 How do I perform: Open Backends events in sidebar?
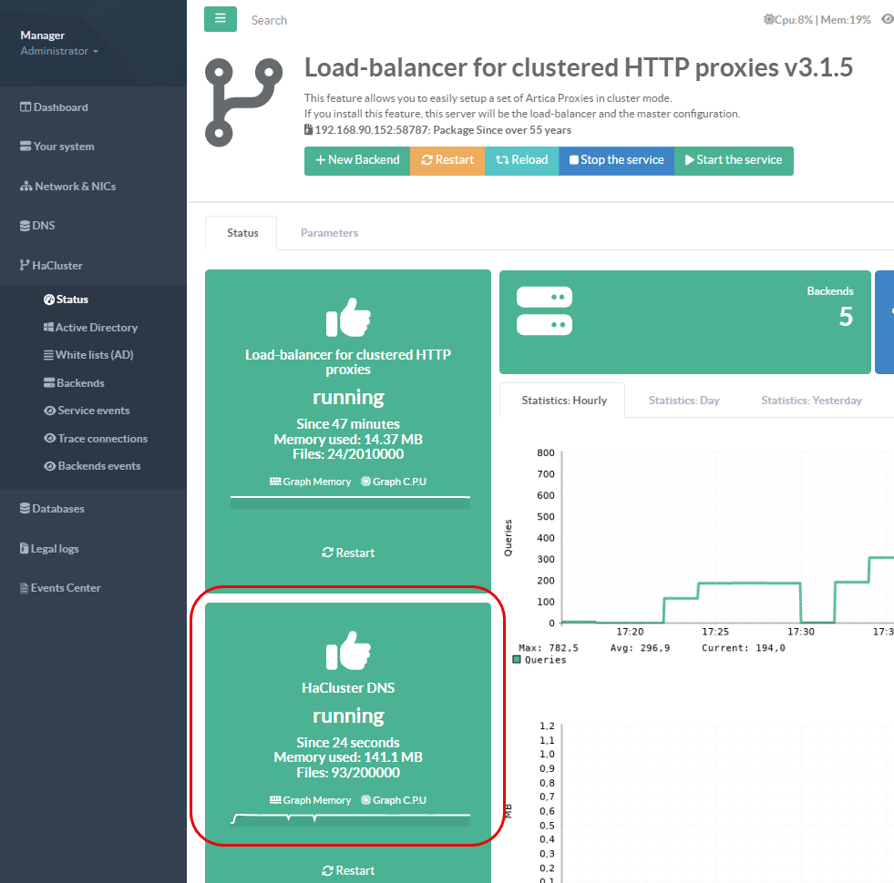(98, 466)
